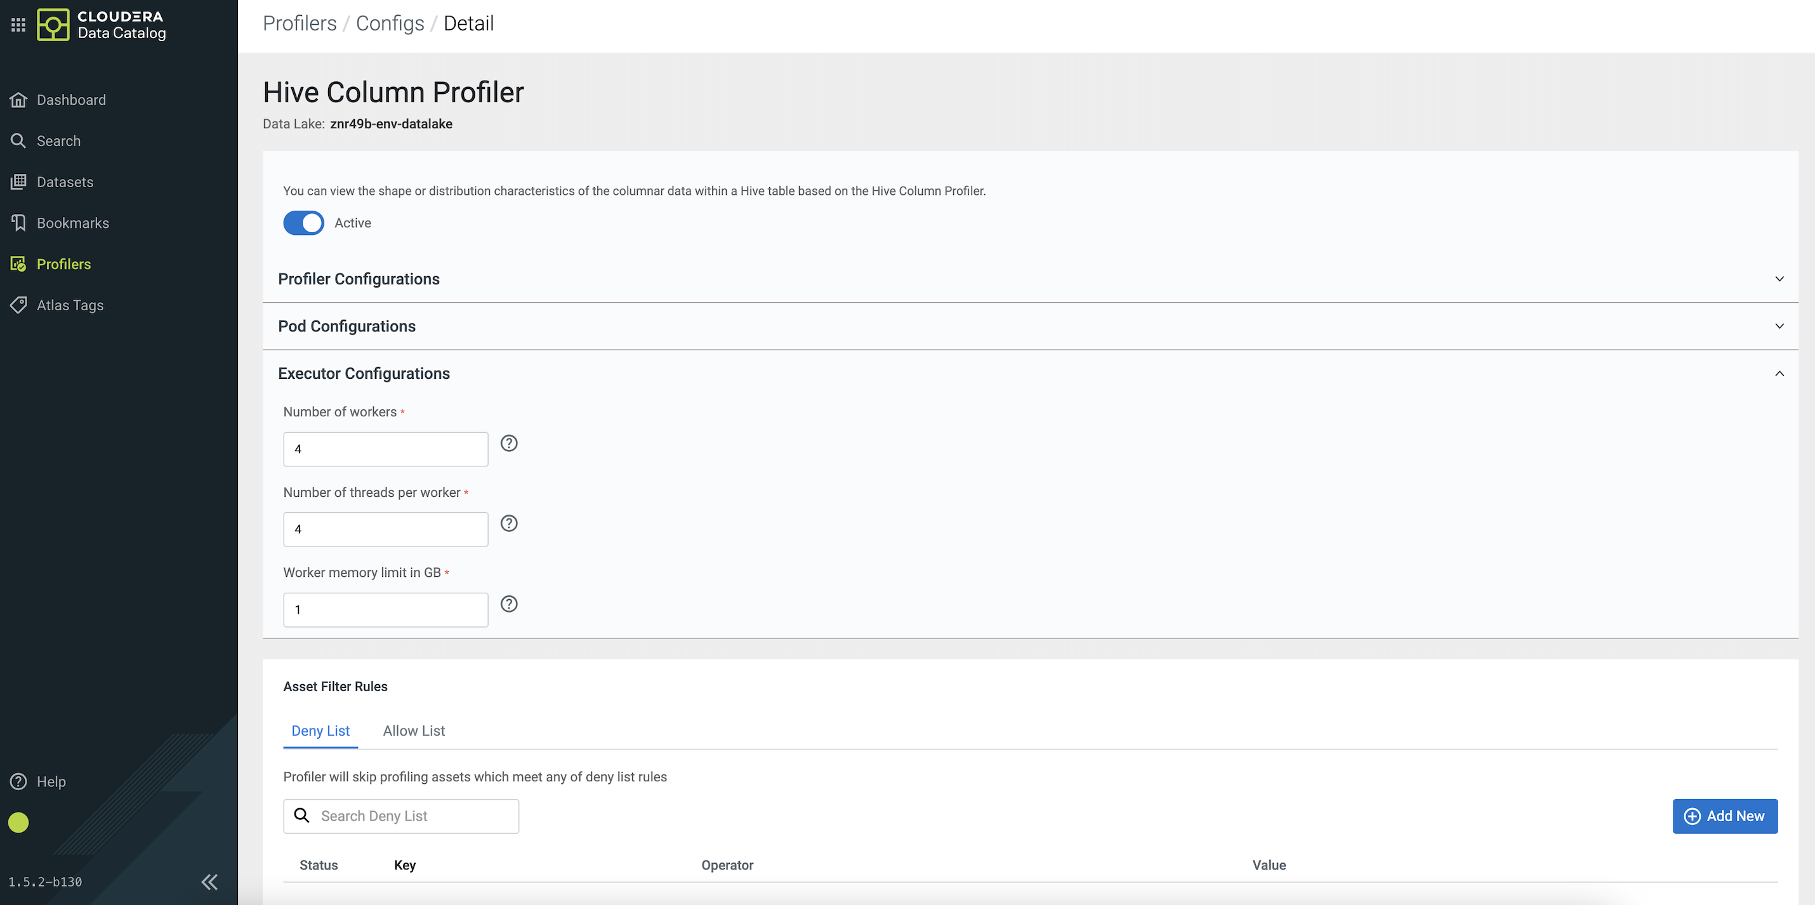
Task: Switch to the Allow List tab
Action: (x=414, y=731)
